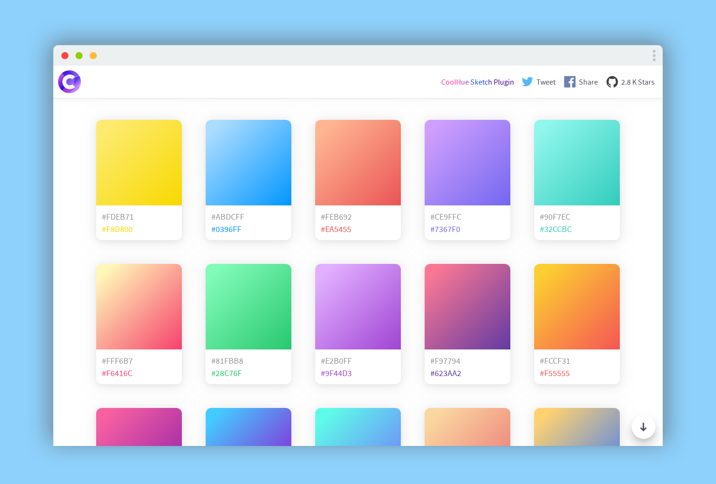The image size is (716, 484).
Task: Select the orange #FCCF31 gradient swatch
Action: point(577,307)
